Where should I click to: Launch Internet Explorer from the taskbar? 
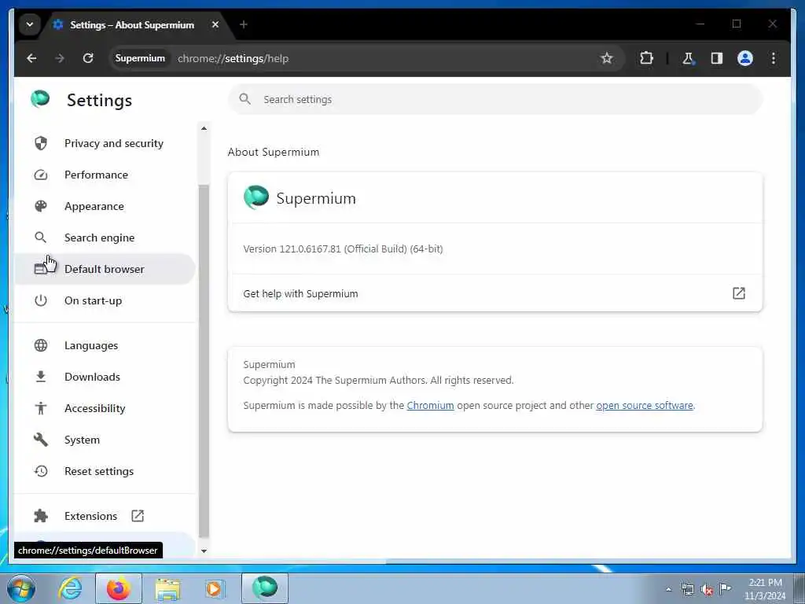point(70,588)
